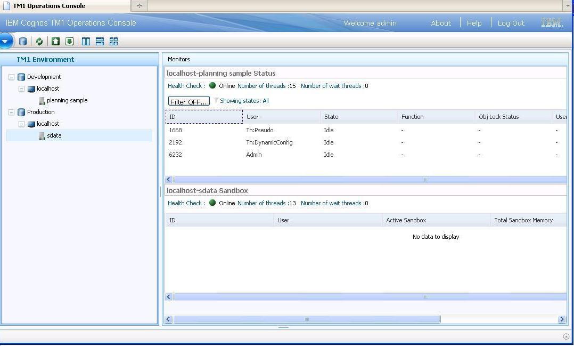Click the green Online health check indicator

point(212,85)
